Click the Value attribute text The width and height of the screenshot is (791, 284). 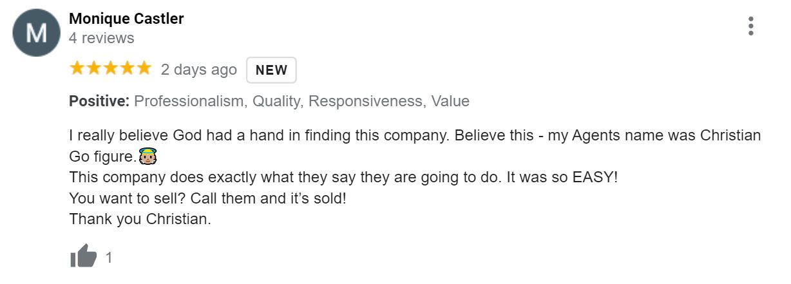(x=450, y=101)
